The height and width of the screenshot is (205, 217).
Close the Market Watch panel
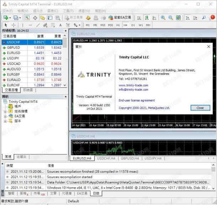(65, 31)
